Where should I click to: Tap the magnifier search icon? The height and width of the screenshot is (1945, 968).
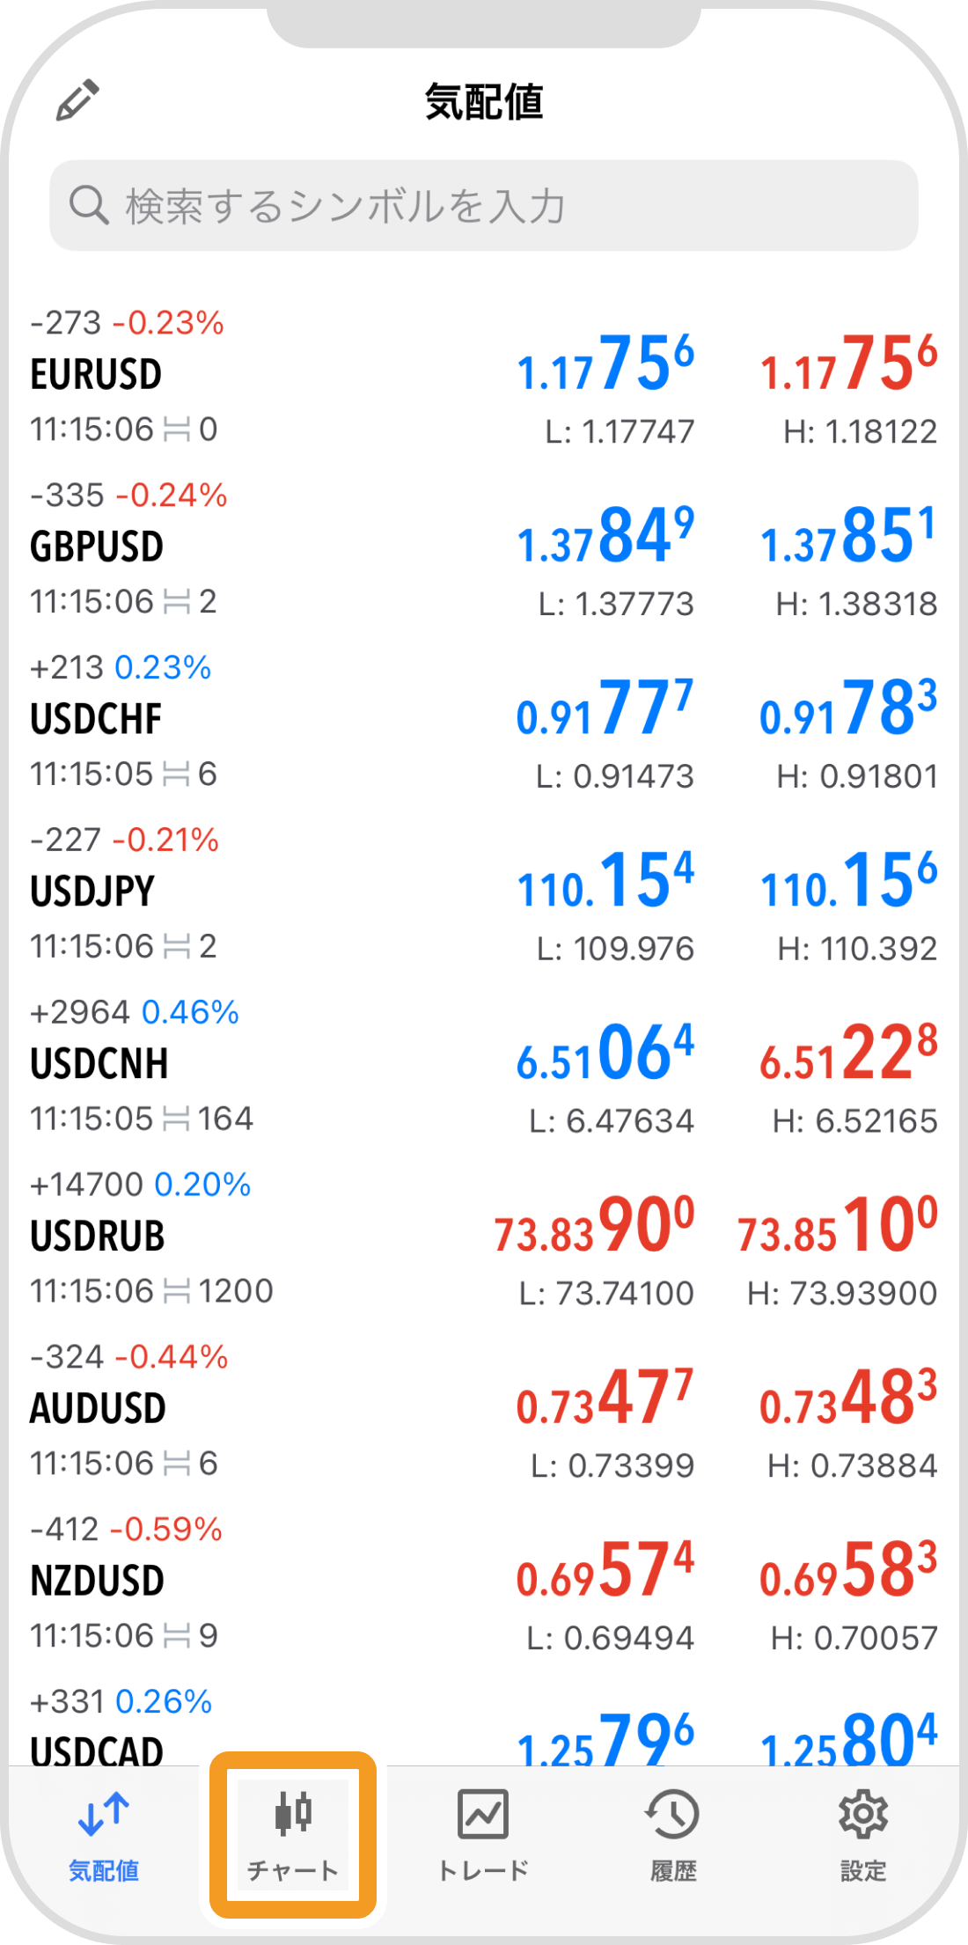[89, 205]
